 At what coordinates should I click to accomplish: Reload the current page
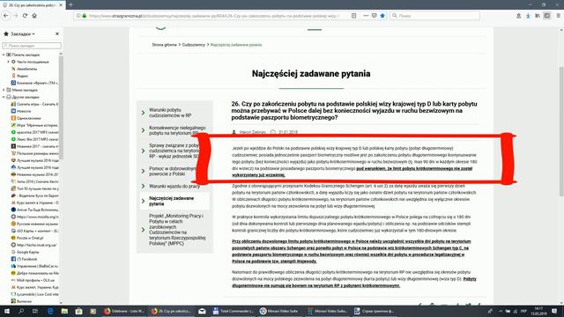(x=25, y=16)
